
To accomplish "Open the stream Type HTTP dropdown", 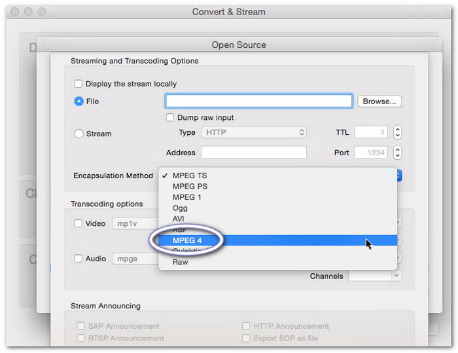I will [x=254, y=132].
